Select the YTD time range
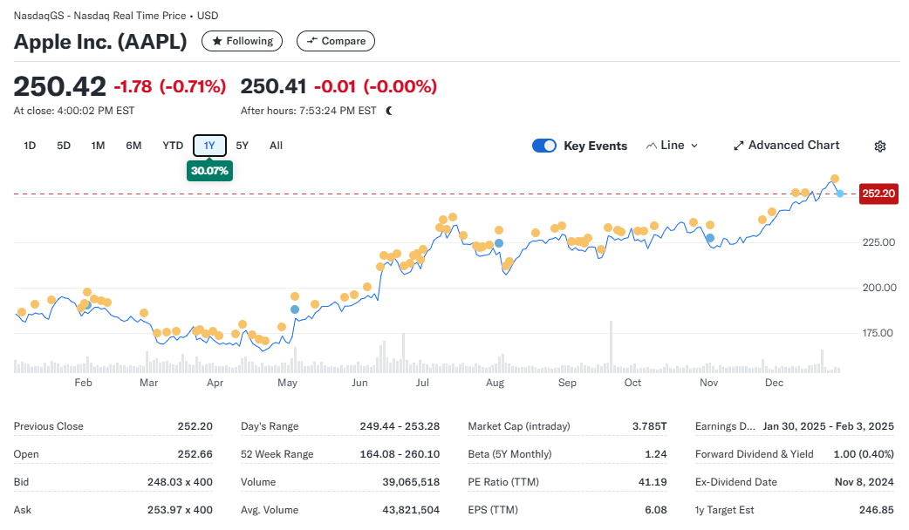Viewport: 909px width, 530px height. point(173,146)
